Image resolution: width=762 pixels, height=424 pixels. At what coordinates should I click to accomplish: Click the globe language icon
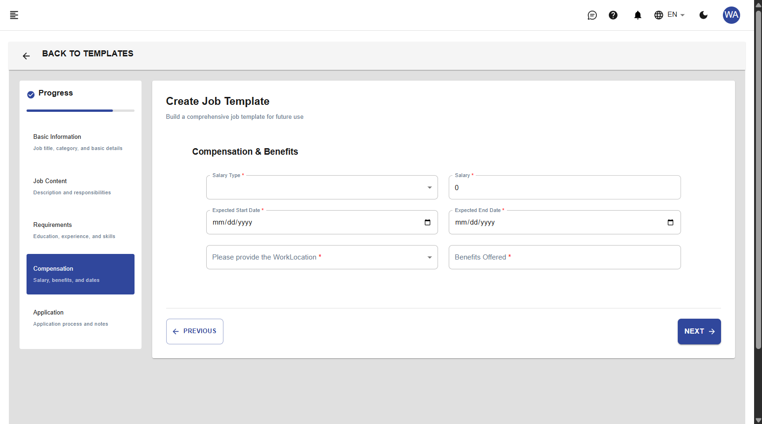click(659, 14)
